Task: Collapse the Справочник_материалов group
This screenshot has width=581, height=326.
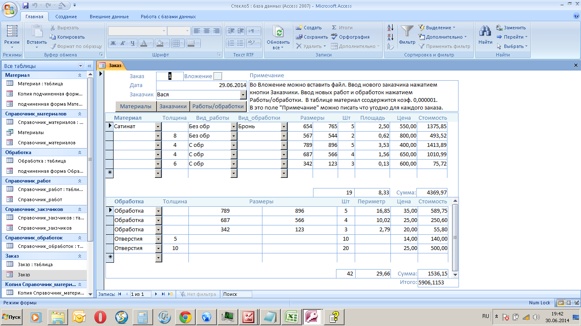Action: [80, 114]
